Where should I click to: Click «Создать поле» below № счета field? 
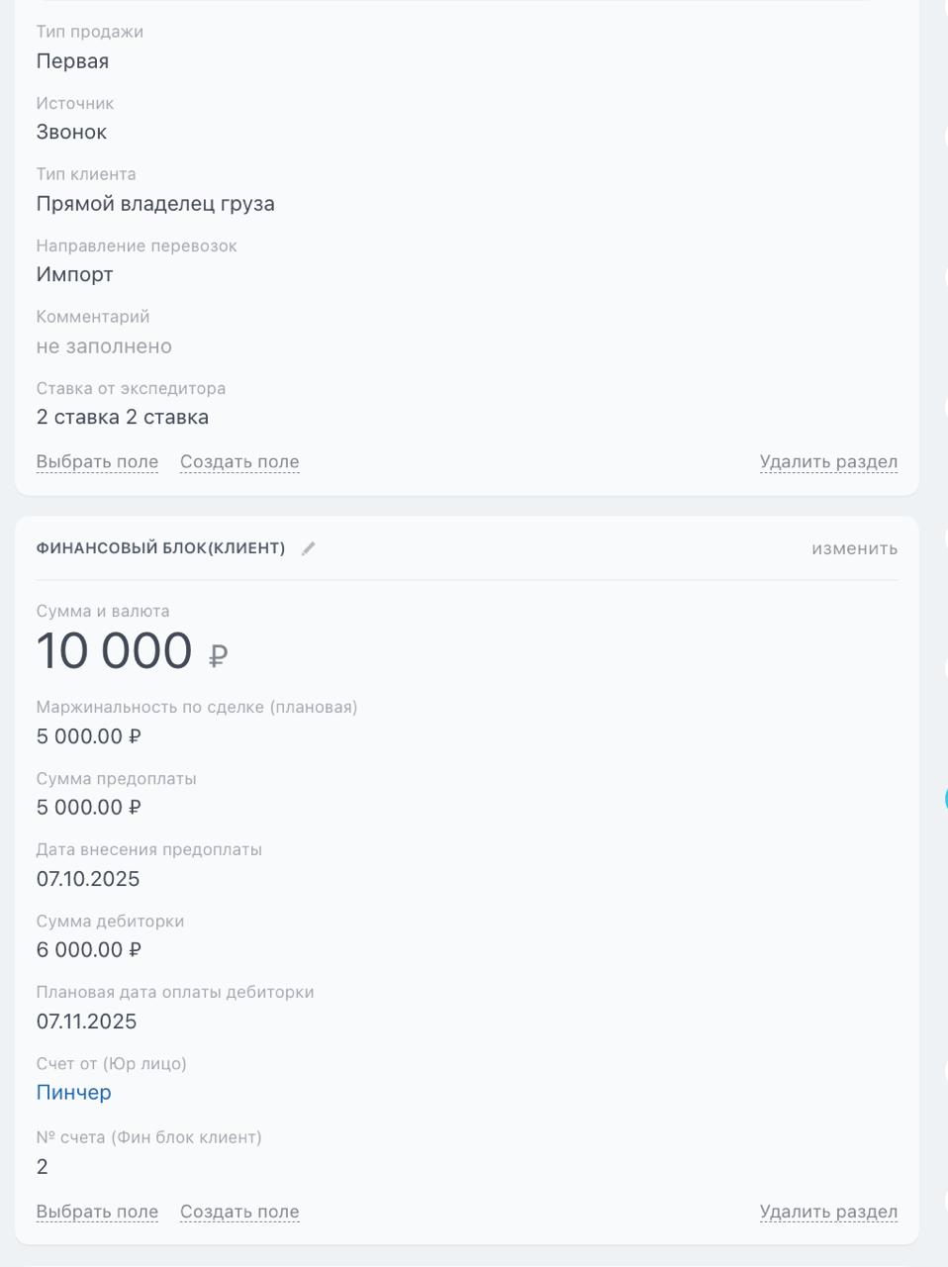(x=239, y=1213)
